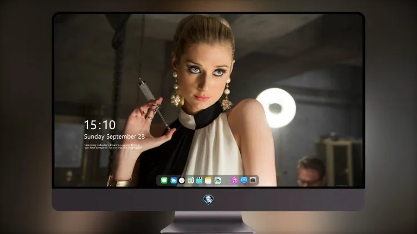Click the 'Sunday September 28' date text
Image resolution: width=417 pixels, height=234 pixels.
[x=115, y=136]
